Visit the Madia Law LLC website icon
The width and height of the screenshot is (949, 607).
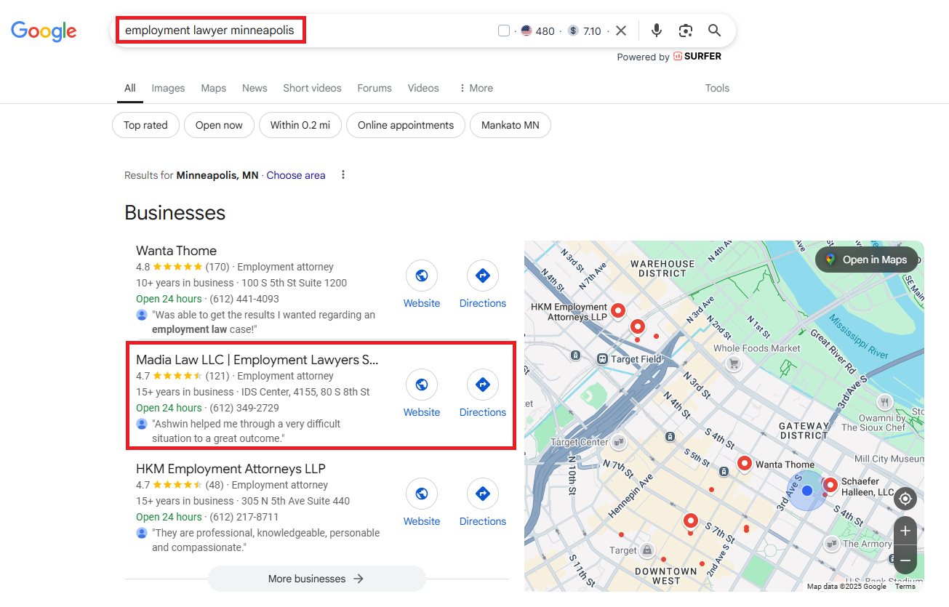click(422, 385)
